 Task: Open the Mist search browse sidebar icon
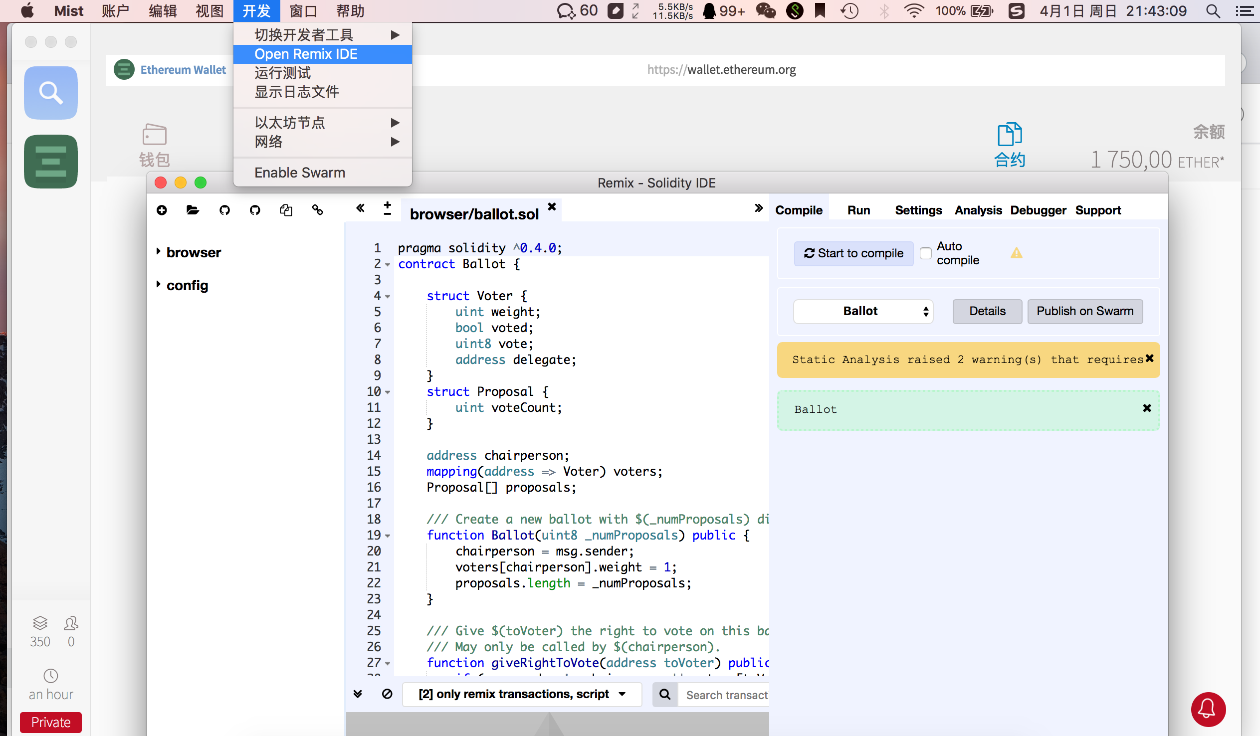click(50, 93)
